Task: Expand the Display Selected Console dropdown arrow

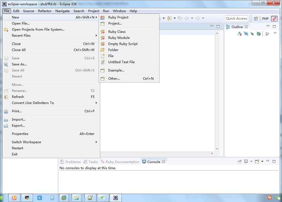Action: pyautogui.click(x=251, y=161)
